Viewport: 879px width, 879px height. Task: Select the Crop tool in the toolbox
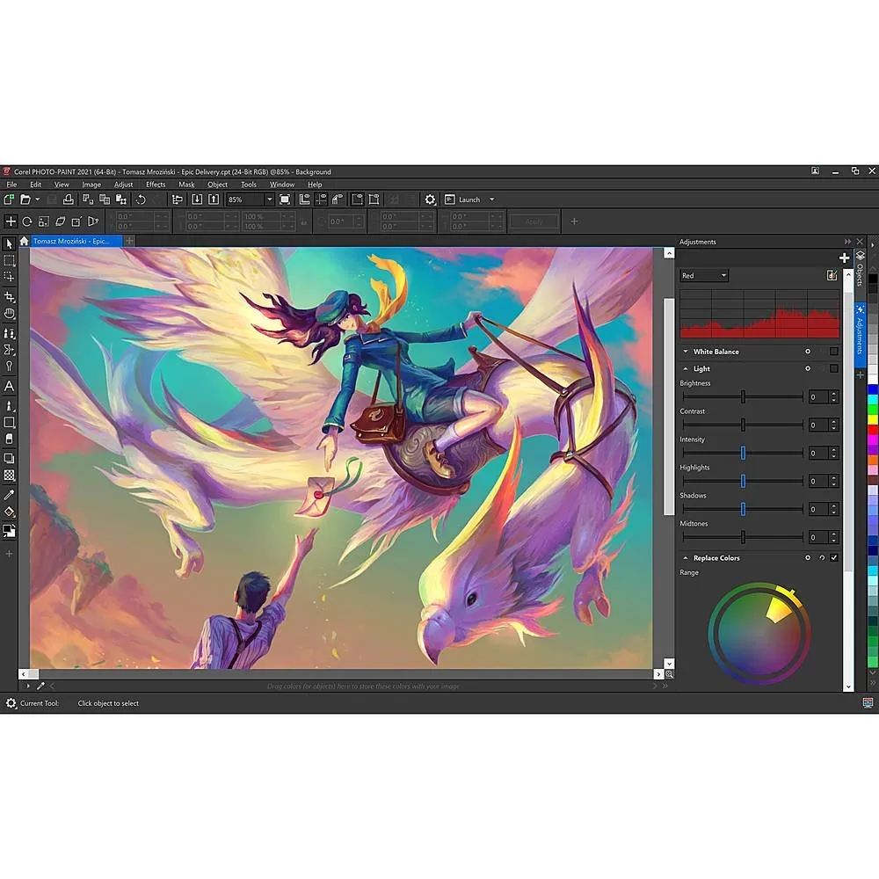click(x=10, y=297)
